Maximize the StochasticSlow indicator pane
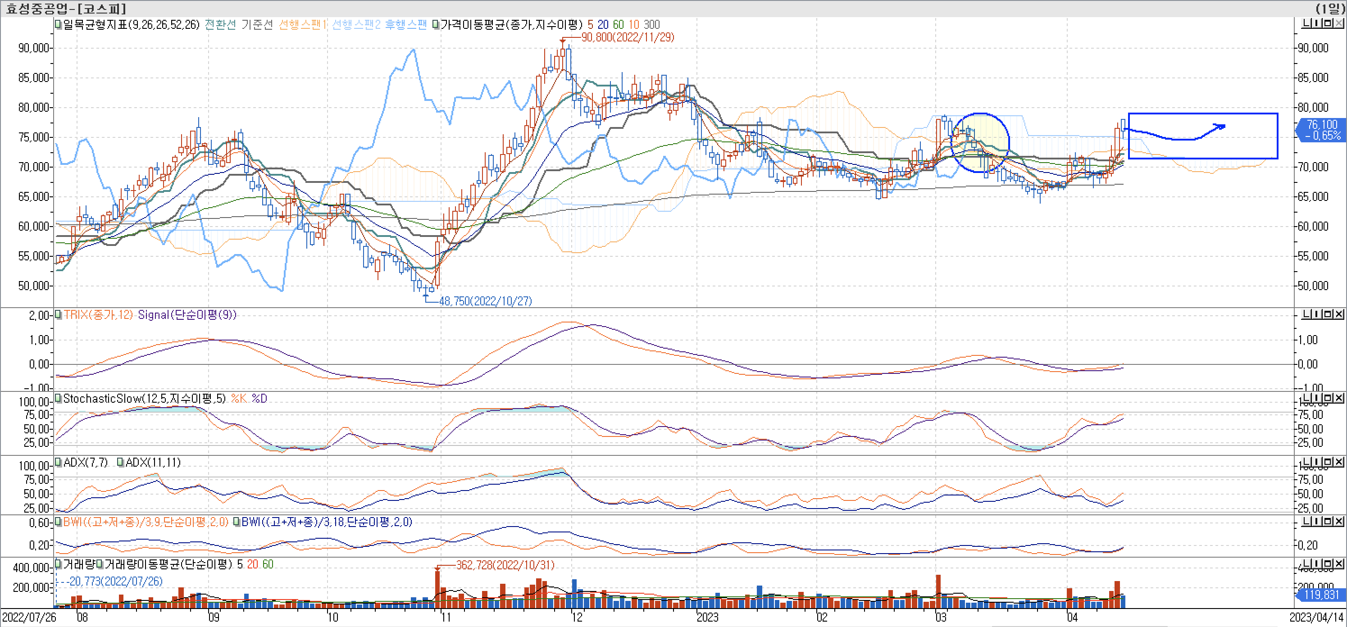The width and height of the screenshot is (1347, 627). pos(1328,398)
